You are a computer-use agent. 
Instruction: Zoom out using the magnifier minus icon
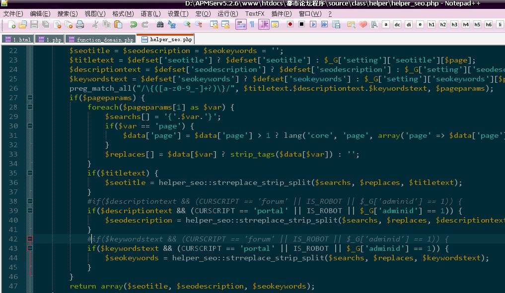pyautogui.click(x=199, y=24)
